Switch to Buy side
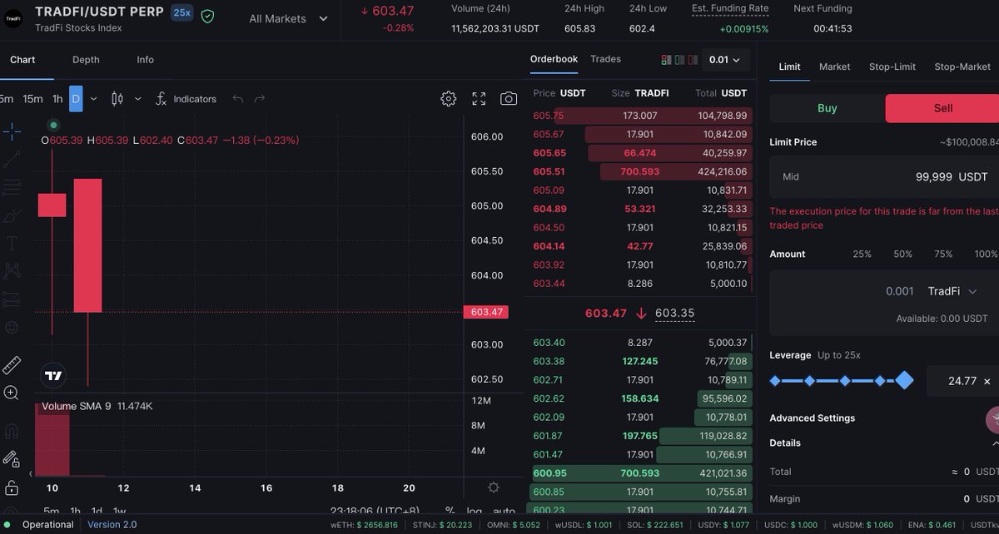 (827, 108)
